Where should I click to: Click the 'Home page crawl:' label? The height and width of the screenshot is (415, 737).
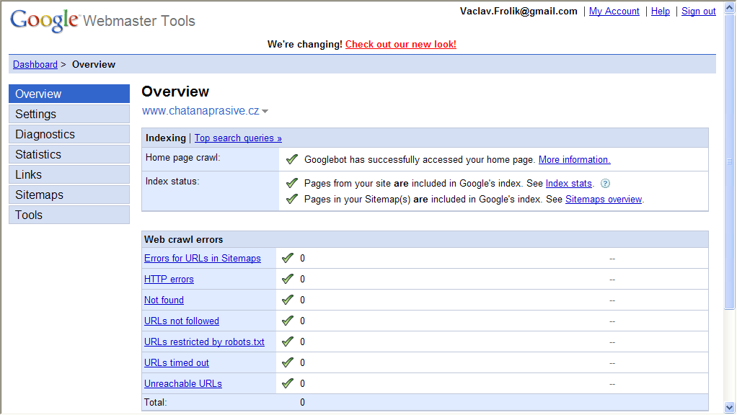point(183,158)
